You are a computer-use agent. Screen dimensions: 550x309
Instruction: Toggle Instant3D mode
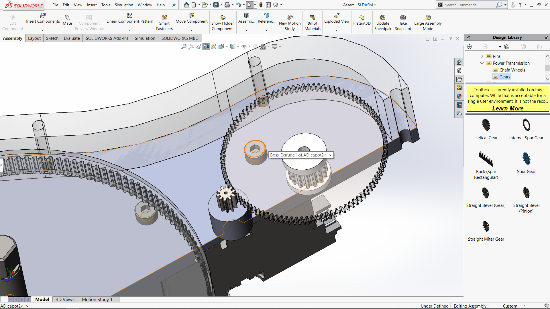coord(362,18)
